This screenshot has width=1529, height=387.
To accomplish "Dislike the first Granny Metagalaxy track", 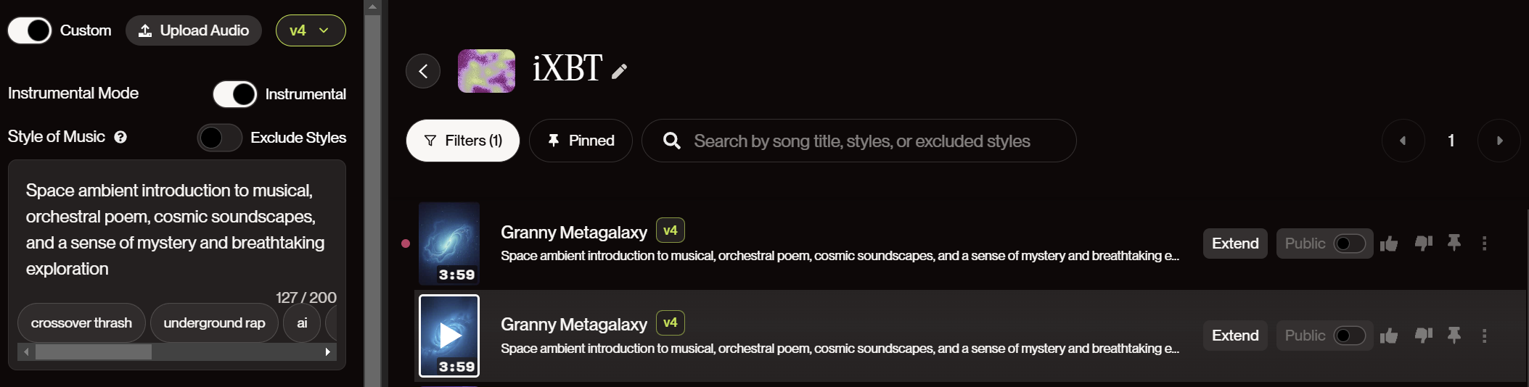I will [x=1423, y=244].
